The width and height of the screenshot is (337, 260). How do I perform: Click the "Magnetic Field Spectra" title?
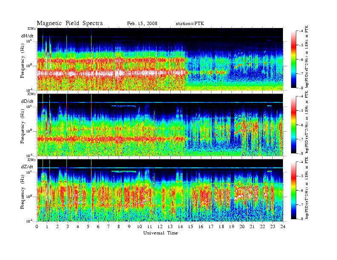[x=70, y=23]
